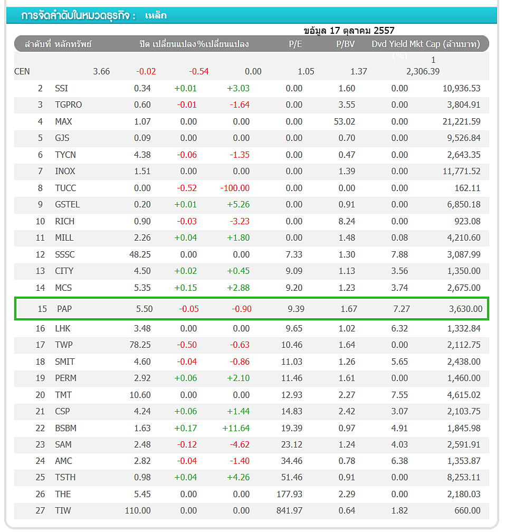Image resolution: width=505 pixels, height=532 pixels.
Task: Select the TUCC stock symbol
Action: click(x=65, y=188)
